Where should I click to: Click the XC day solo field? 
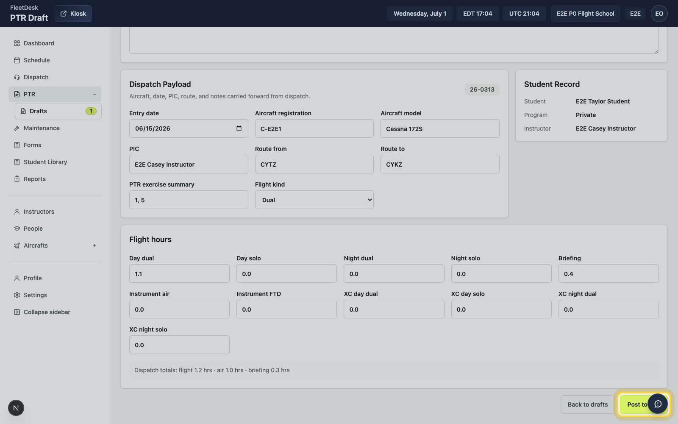pos(501,309)
